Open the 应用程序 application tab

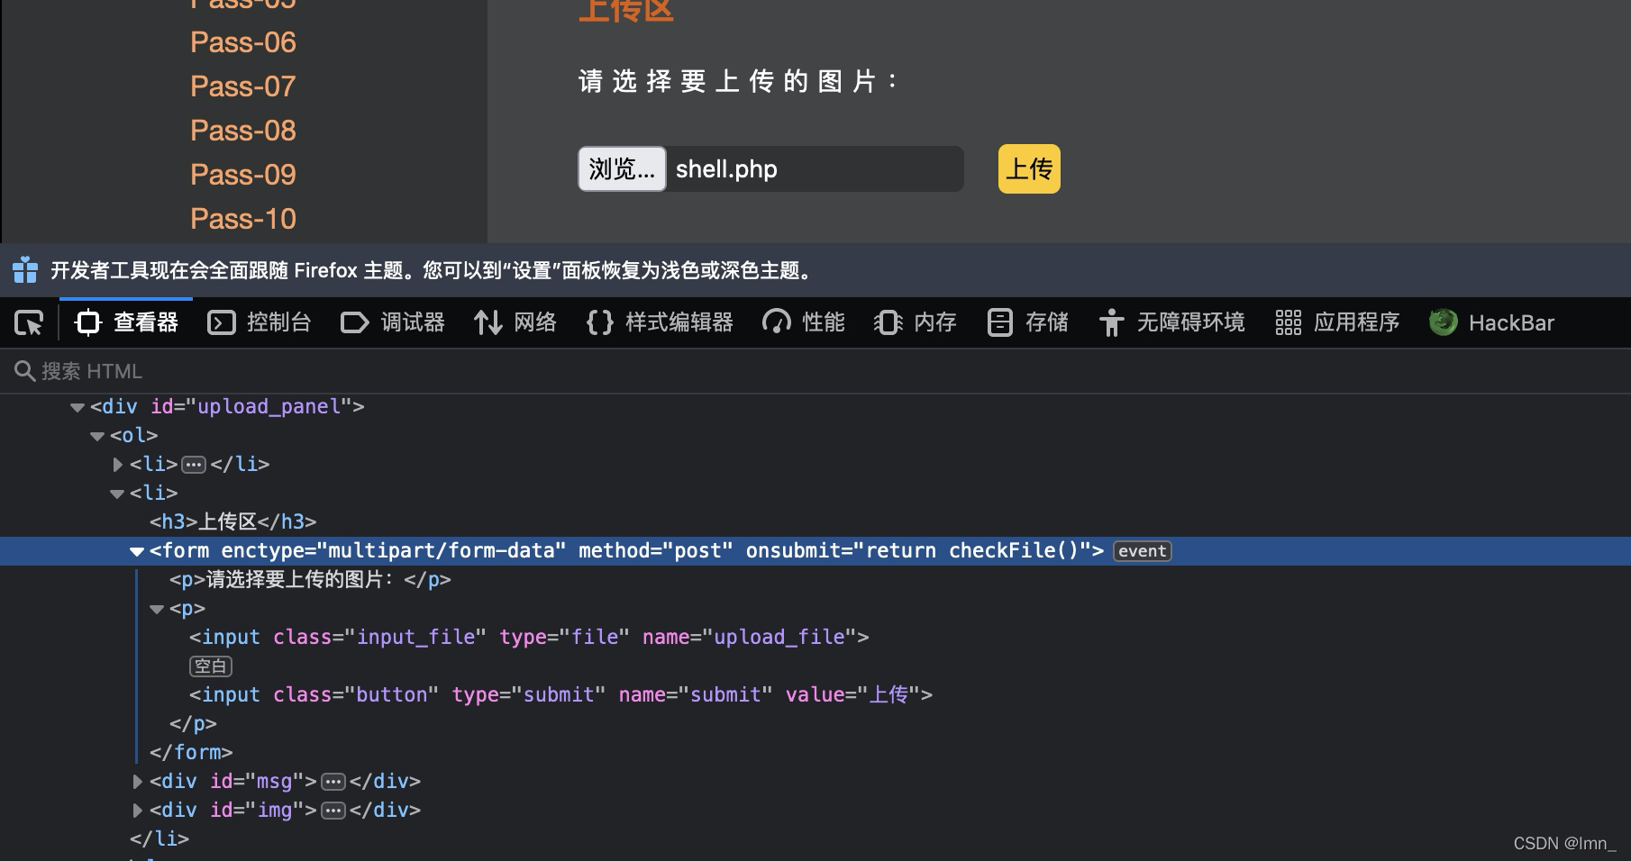click(1337, 322)
